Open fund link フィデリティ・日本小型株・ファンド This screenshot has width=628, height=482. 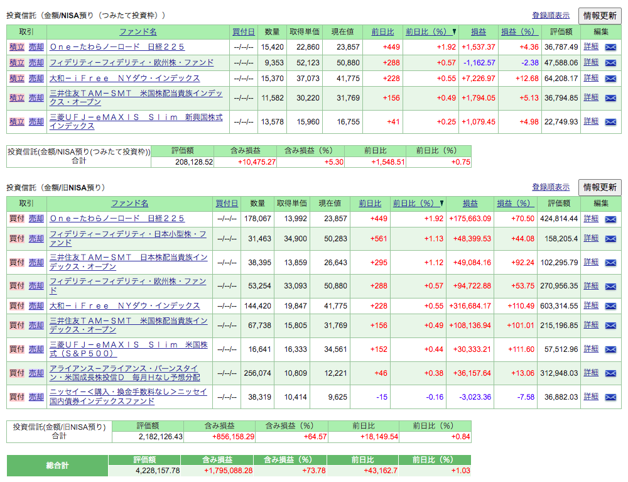[128, 238]
